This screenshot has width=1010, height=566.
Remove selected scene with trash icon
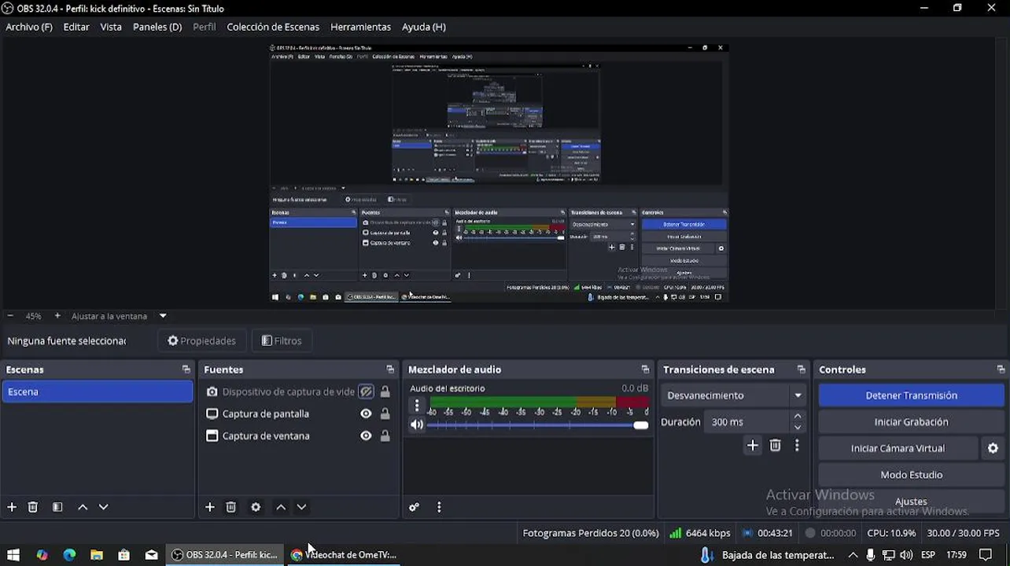click(33, 507)
